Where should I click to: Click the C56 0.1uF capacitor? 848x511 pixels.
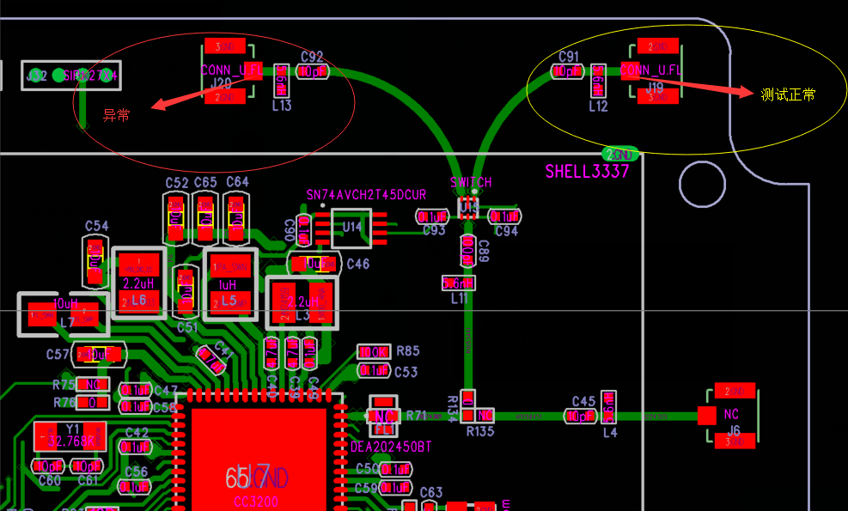135,487
